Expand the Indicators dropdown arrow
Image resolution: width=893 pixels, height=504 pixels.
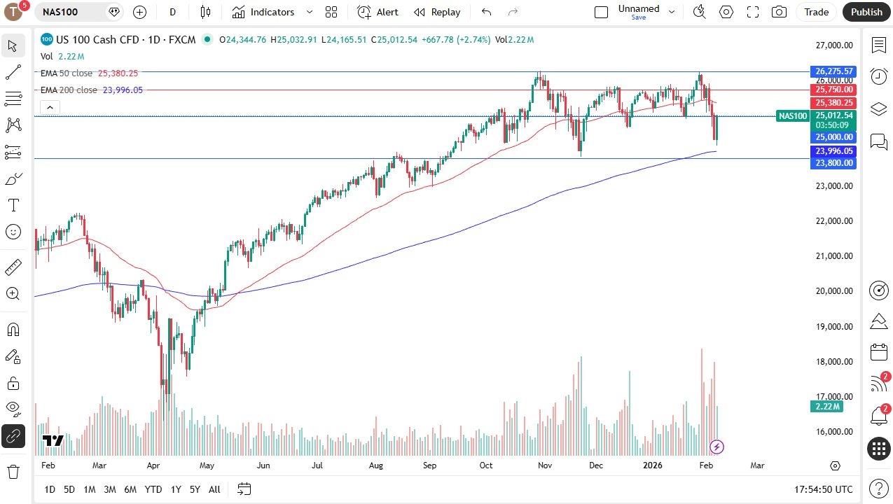click(309, 12)
